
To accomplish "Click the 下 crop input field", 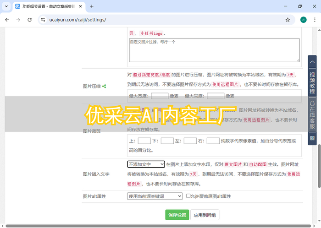I will pos(167,141).
